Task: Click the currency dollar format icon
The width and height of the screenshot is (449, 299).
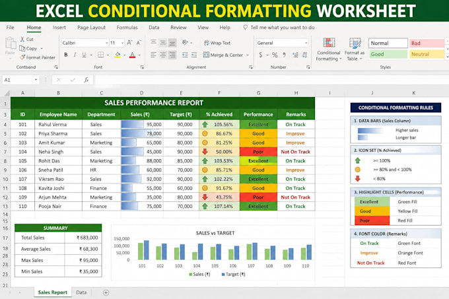Action: [x=260, y=55]
